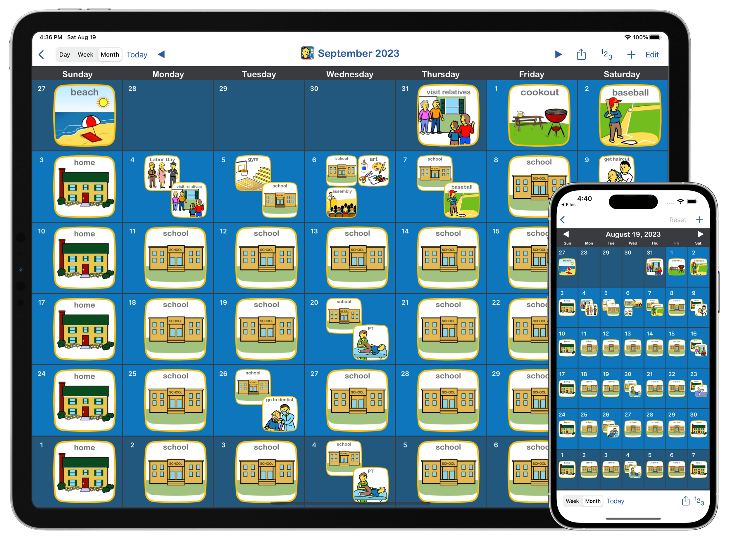Go to next month on iPad
The width and height of the screenshot is (731, 538).
click(x=558, y=54)
